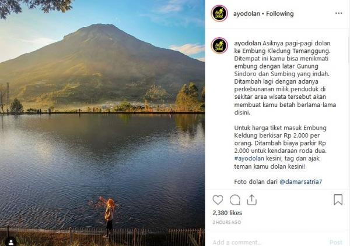The image size is (350, 246).
Task: Open ayodolan username in caption
Action: point(247,43)
